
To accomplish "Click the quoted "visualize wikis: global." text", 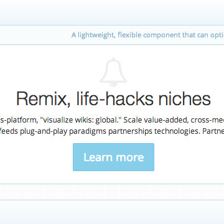I will (x=81, y=120).
